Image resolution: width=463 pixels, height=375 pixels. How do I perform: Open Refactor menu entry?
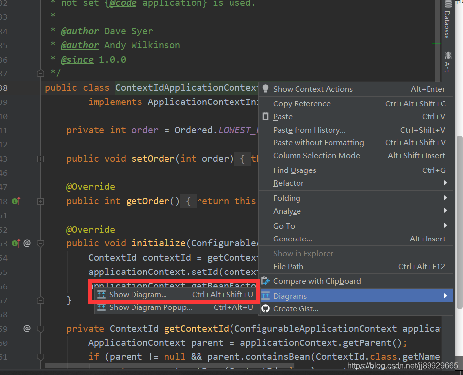(356, 183)
